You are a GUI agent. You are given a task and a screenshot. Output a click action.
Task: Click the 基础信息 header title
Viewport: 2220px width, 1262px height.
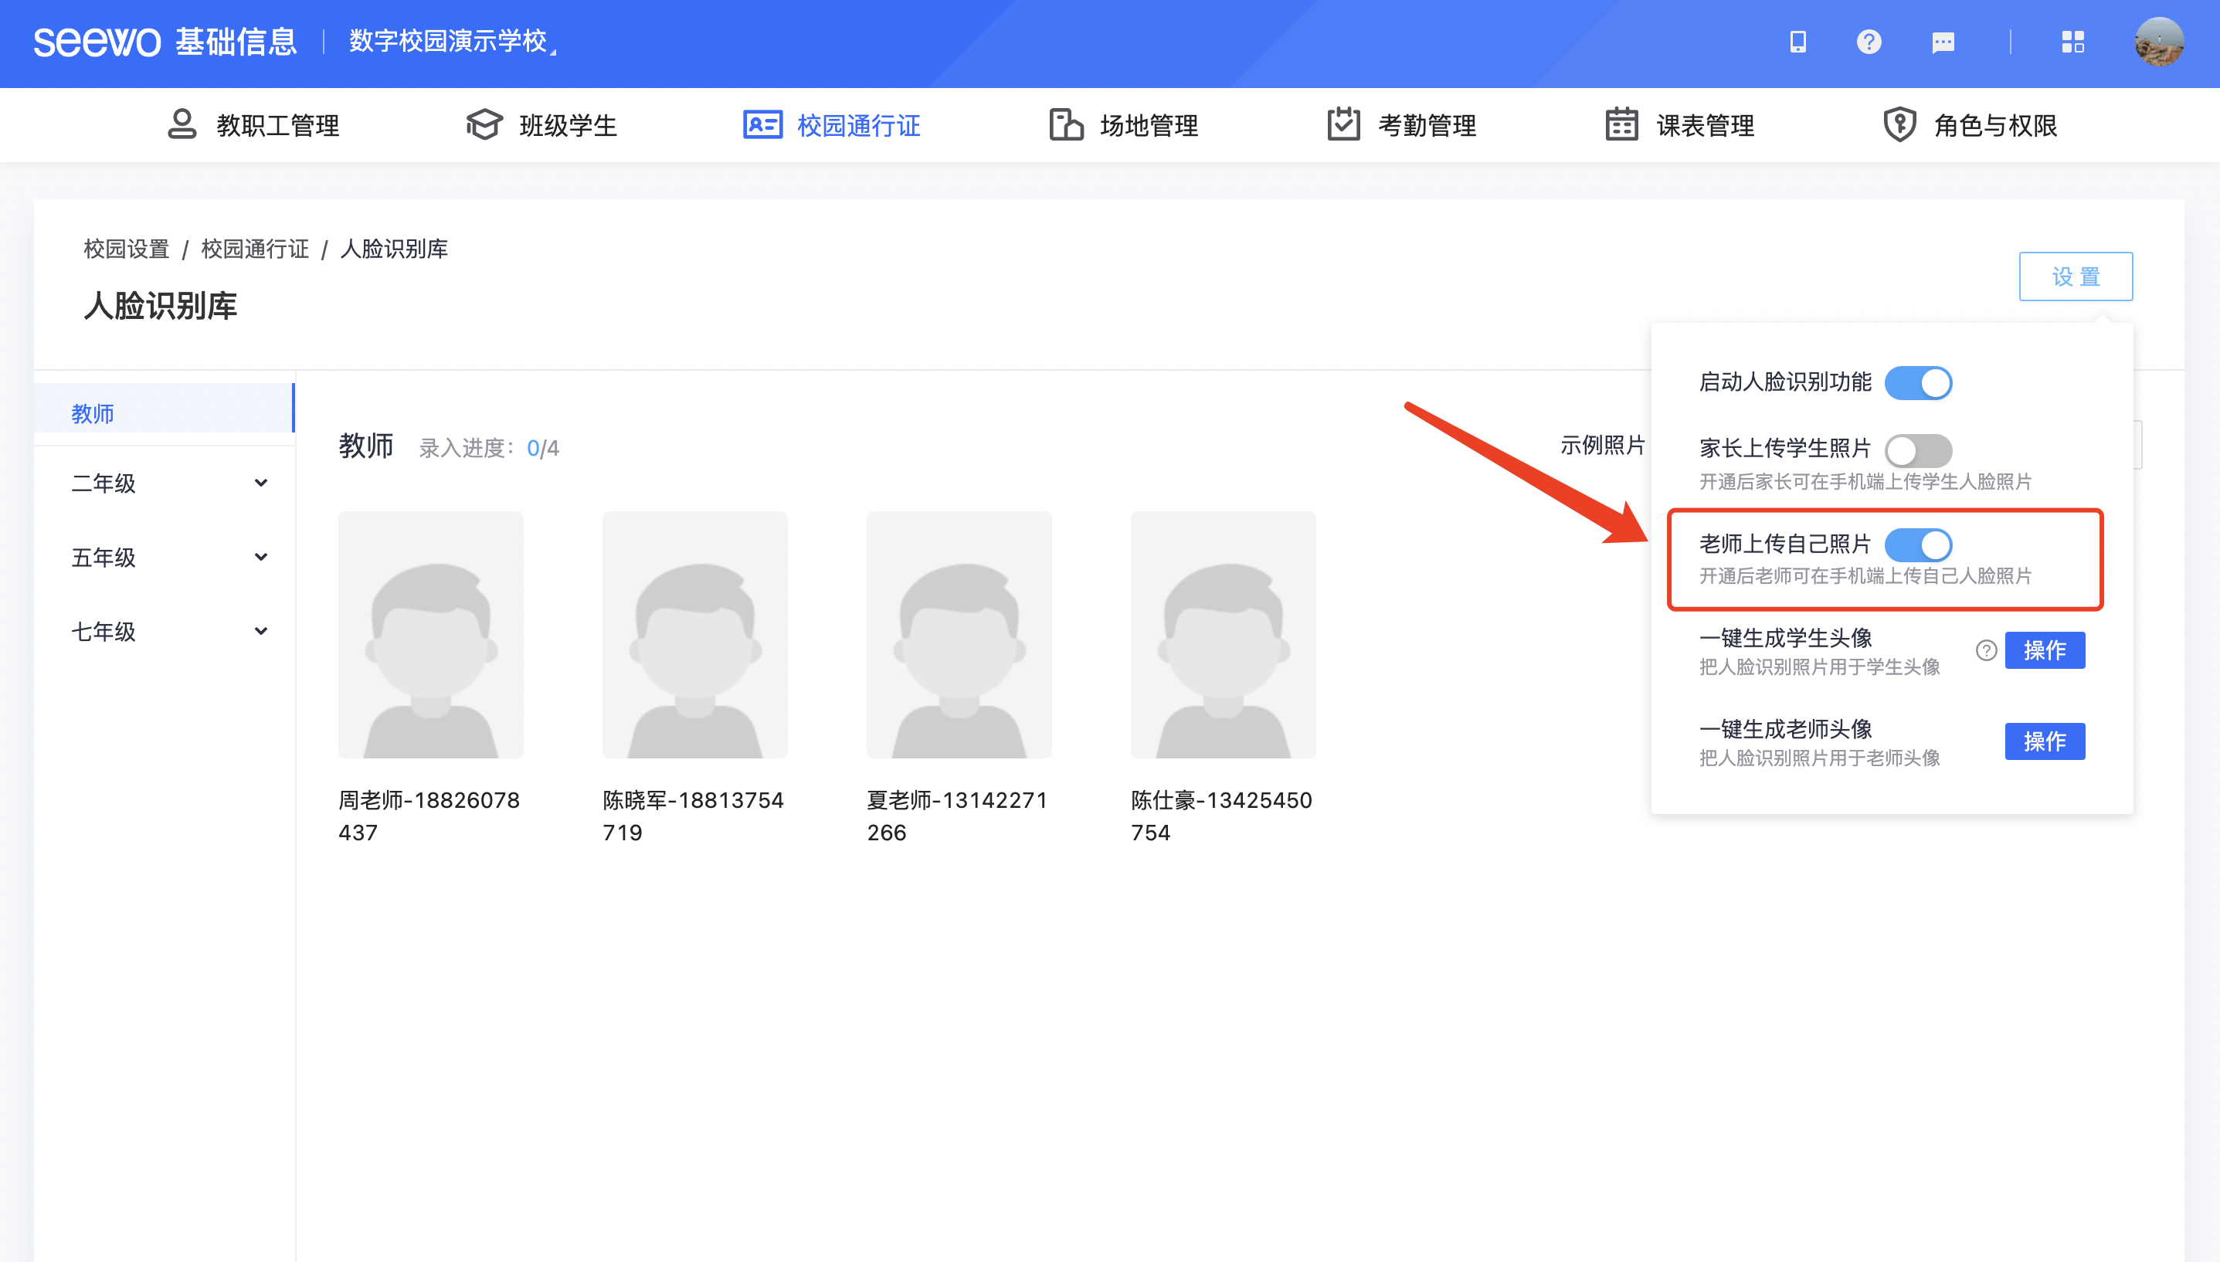[x=236, y=42]
